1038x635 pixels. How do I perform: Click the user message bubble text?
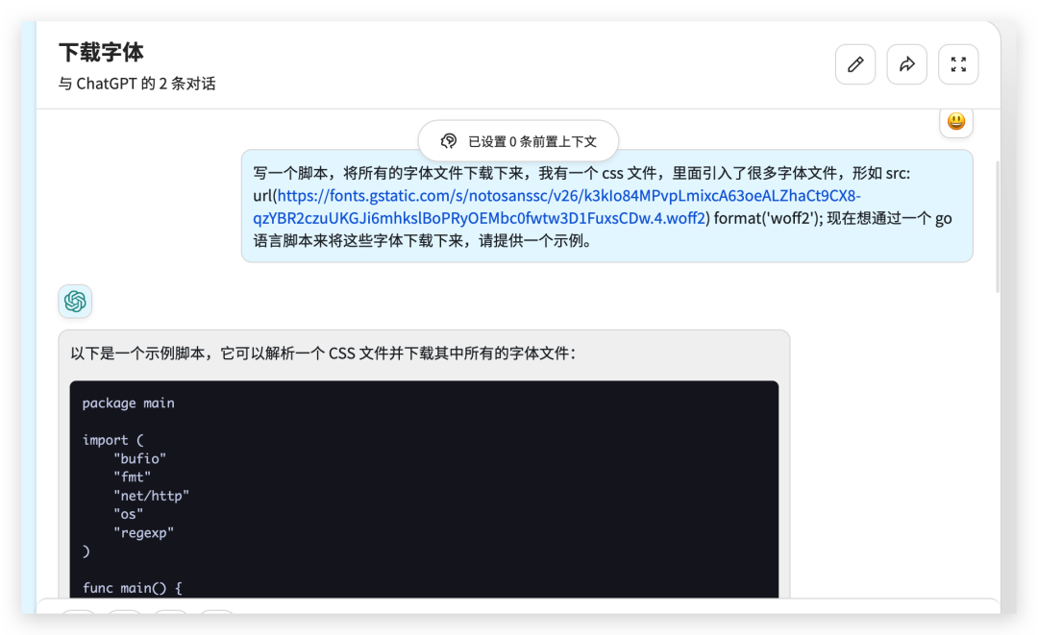click(607, 207)
